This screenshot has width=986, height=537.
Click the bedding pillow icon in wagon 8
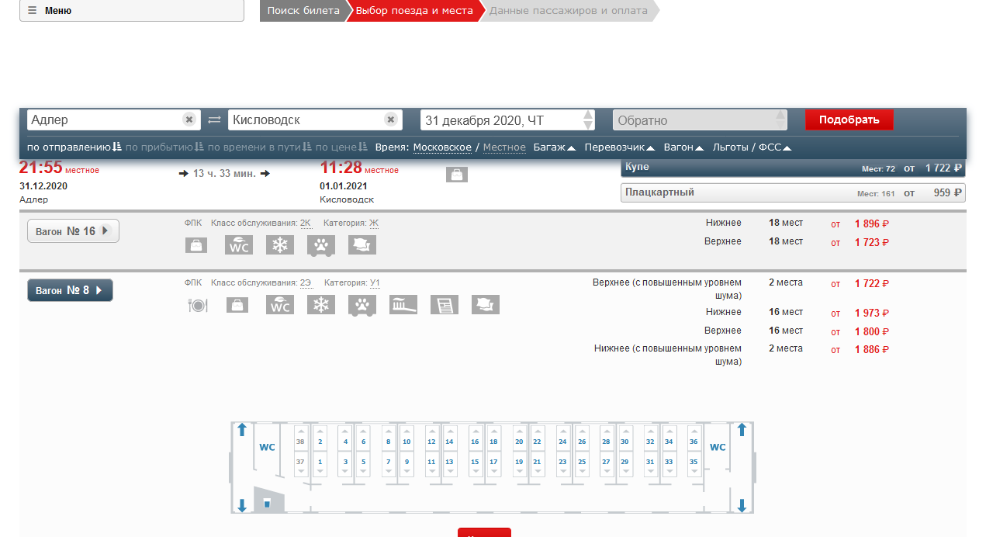click(486, 305)
